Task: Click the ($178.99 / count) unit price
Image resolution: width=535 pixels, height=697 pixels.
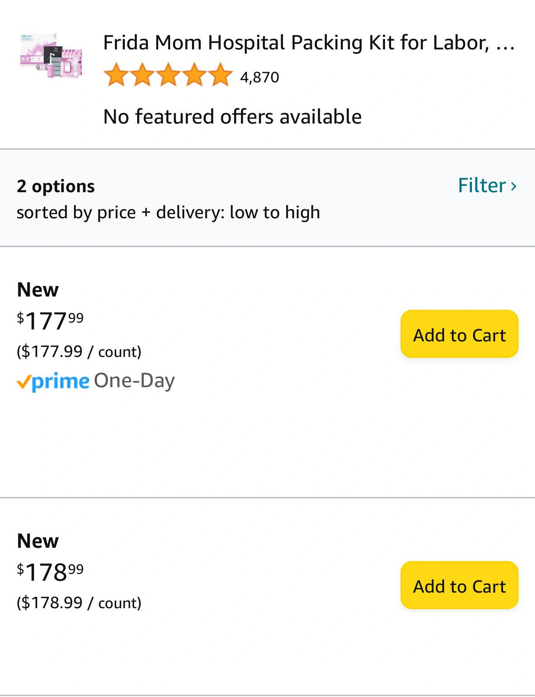Action: 79,603
